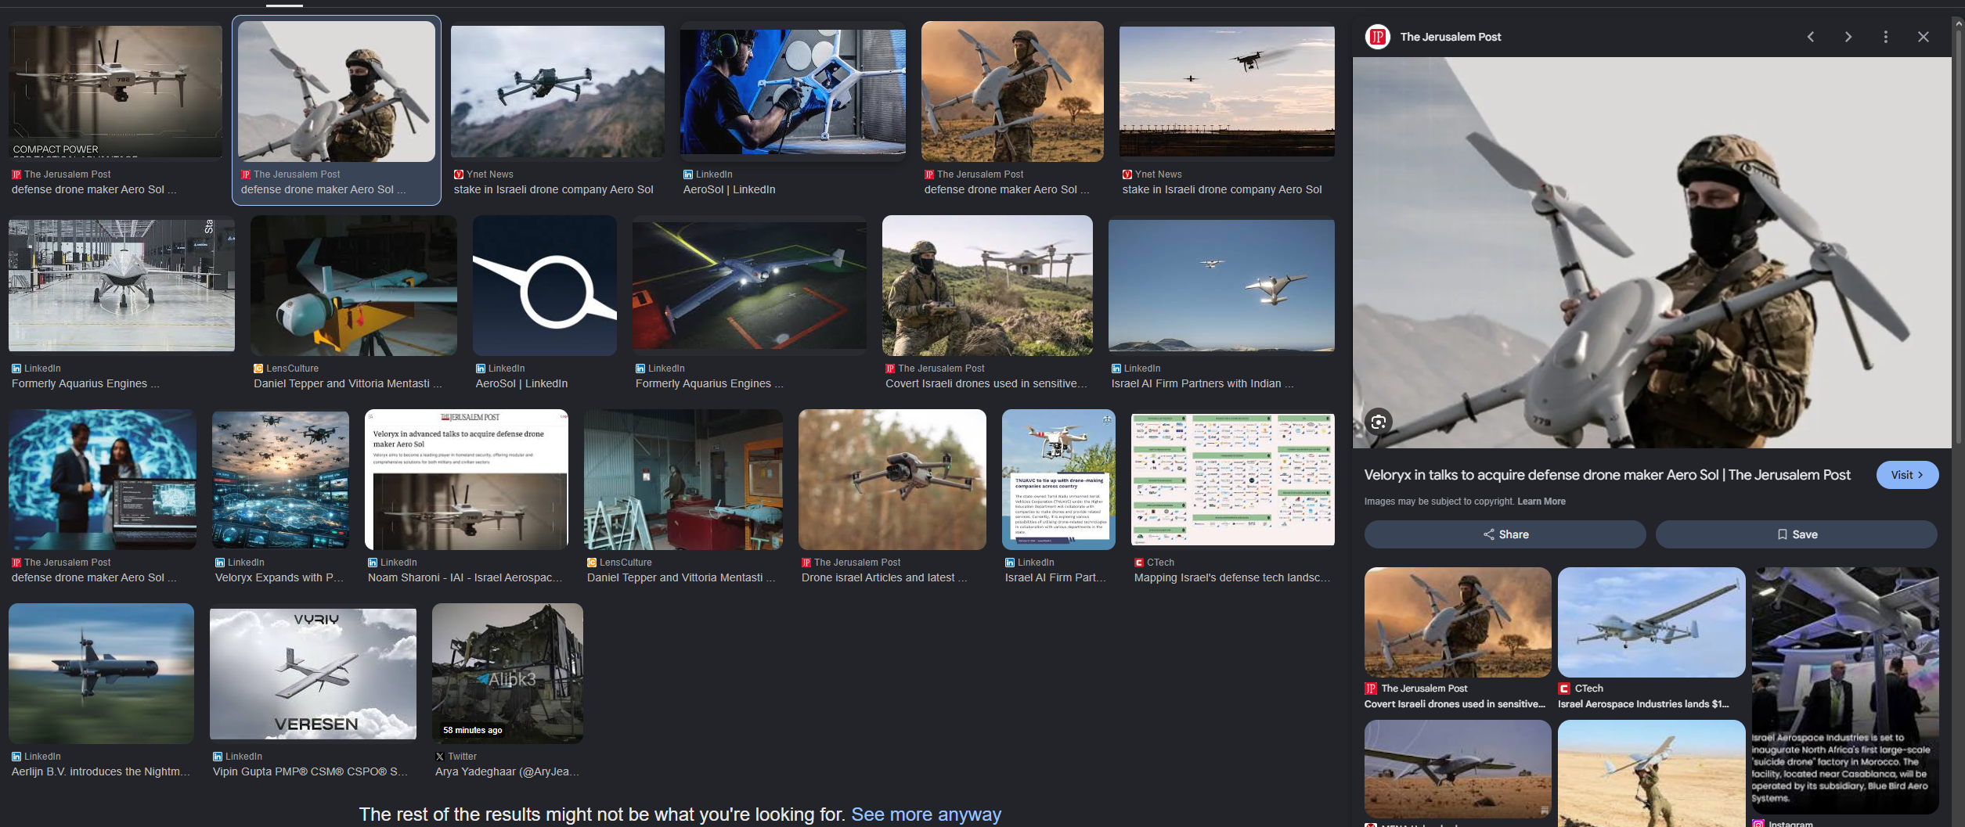Click LinkedIn icon on Israel AI Firm Partners result
The height and width of the screenshot is (827, 1965).
pyautogui.click(x=1116, y=369)
